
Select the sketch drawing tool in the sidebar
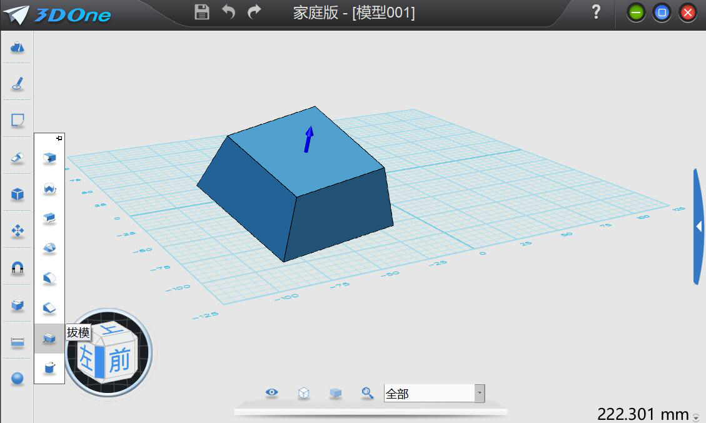click(x=16, y=84)
